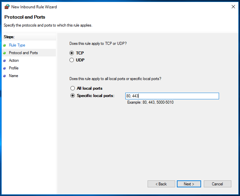
Task: Select the TCP radio button
Action: [x=72, y=53]
